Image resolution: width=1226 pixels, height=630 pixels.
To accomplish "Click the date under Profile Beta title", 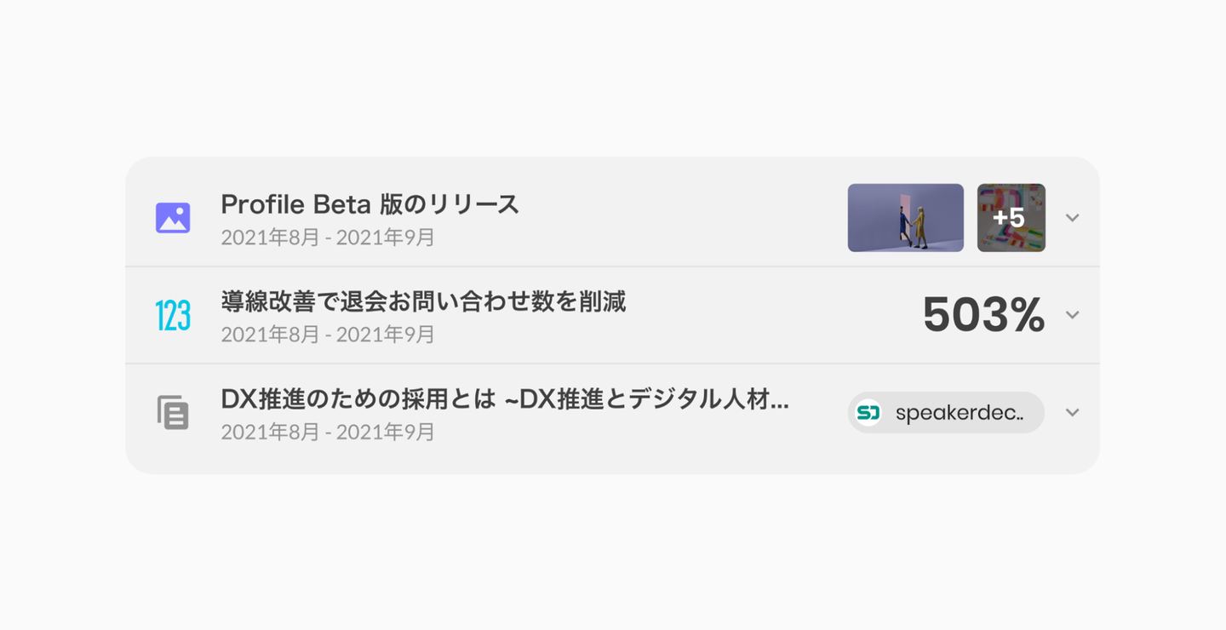I will (x=328, y=238).
